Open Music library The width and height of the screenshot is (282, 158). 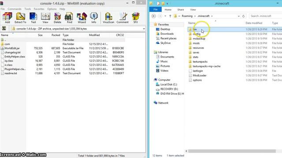click(x=164, y=61)
